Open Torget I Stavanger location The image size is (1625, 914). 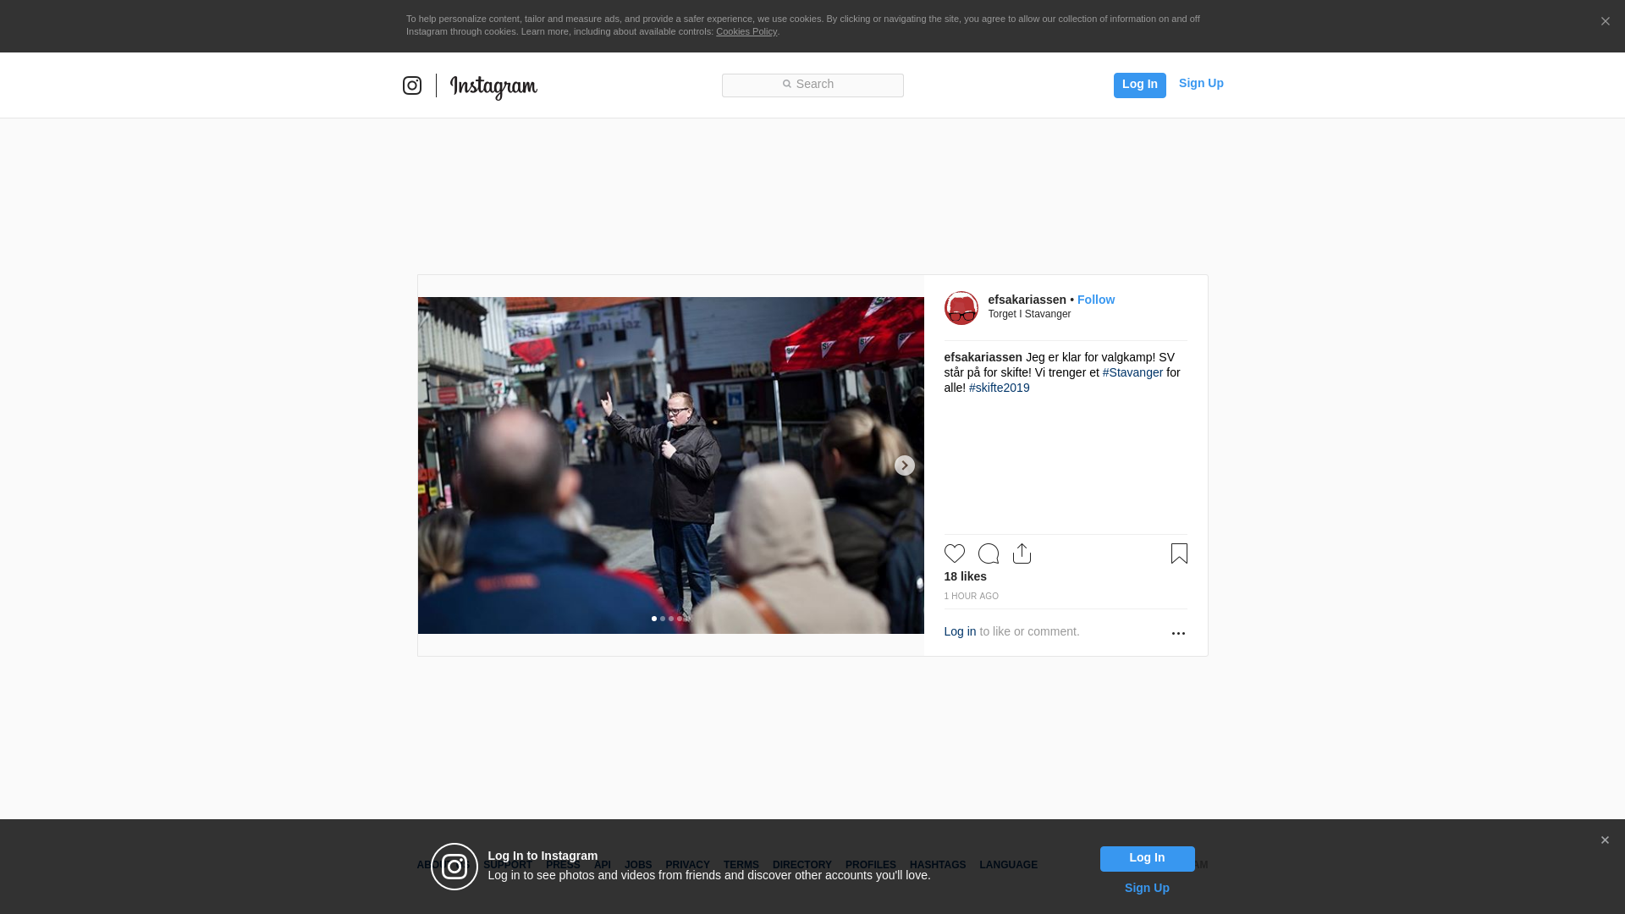[x=1029, y=314]
